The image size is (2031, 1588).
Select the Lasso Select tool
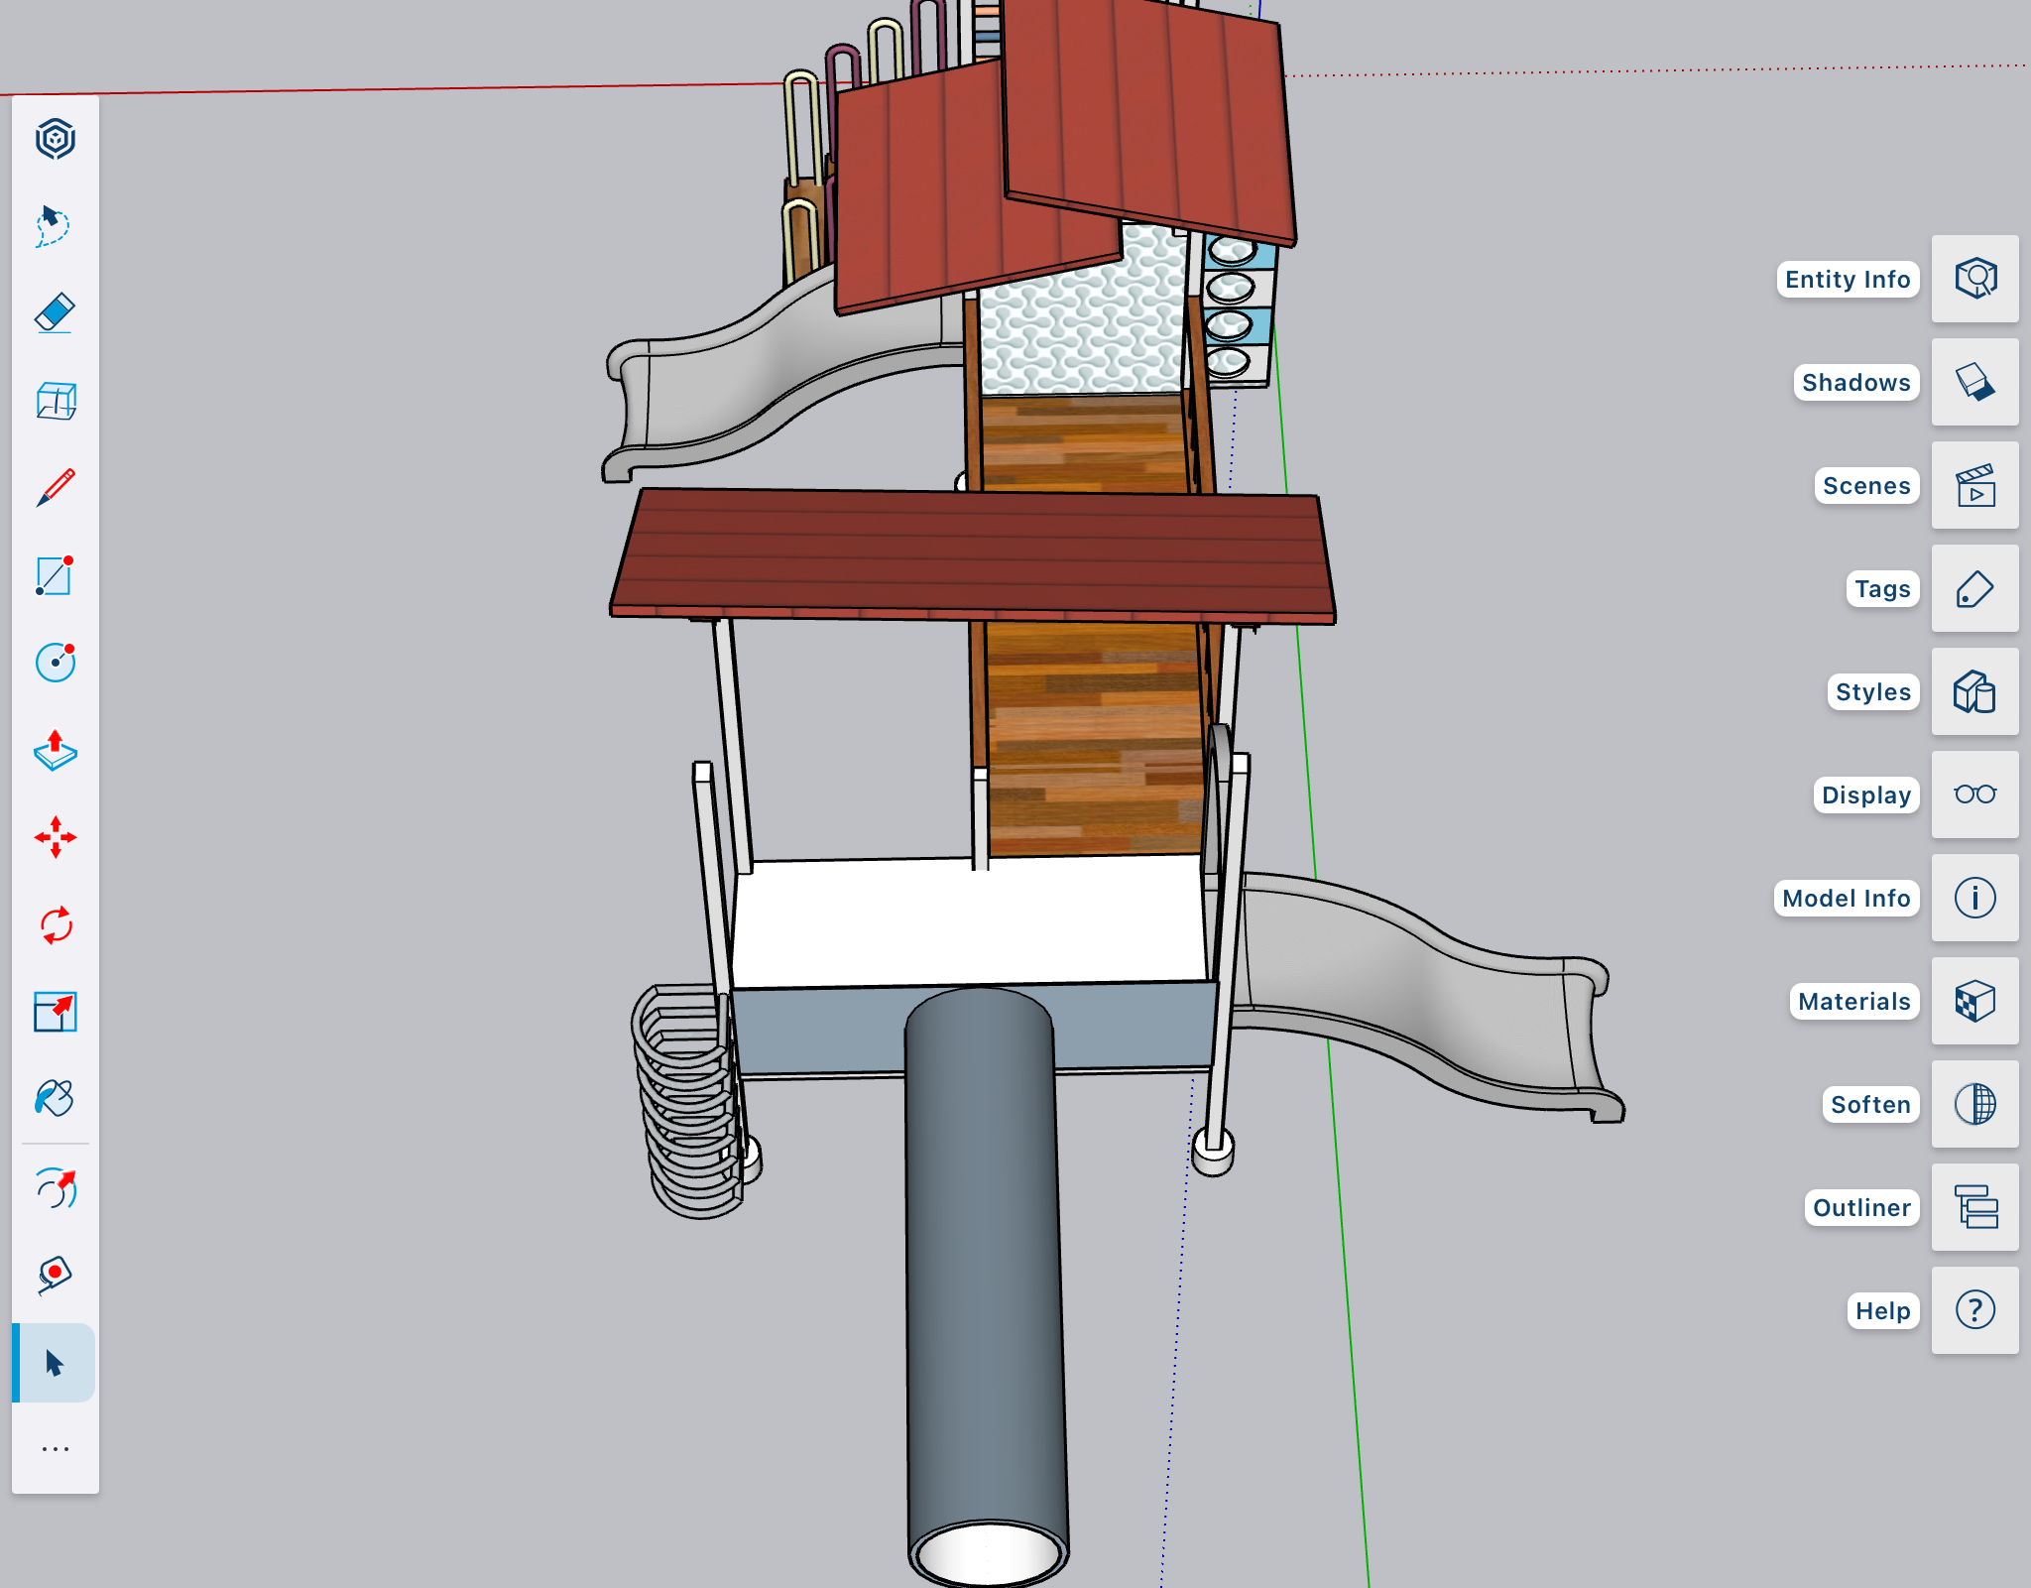[x=54, y=226]
